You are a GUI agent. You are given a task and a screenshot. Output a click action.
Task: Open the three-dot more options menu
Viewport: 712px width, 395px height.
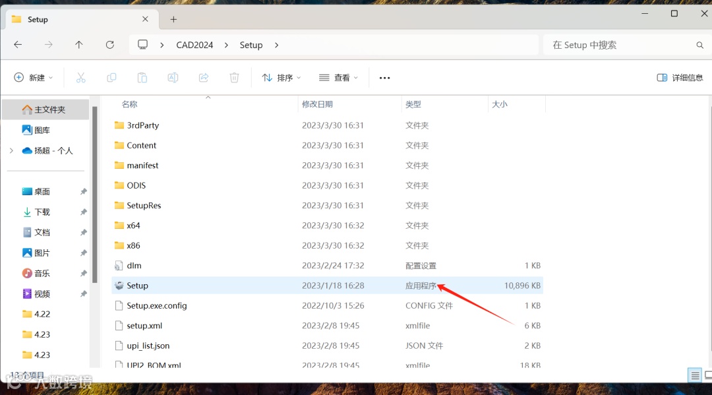click(x=384, y=78)
